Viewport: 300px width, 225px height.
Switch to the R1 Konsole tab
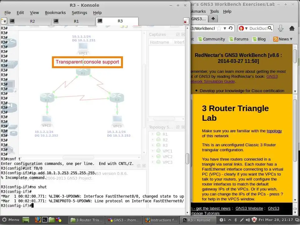coord(73,21)
